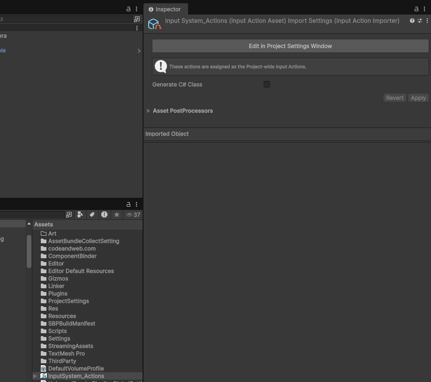431x382 pixels.
Task: Open the Project panel's three-dot options menu
Action: click(x=136, y=205)
